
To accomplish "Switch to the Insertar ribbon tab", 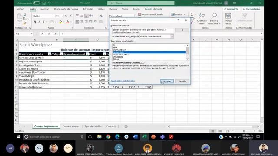I will tap(44, 9).
